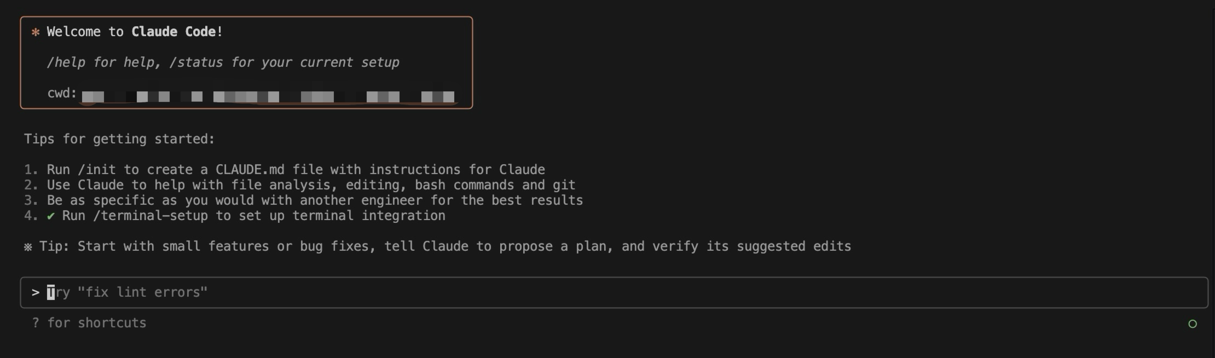The image size is (1215, 358).
Task: Click tip three about being specific
Action: [315, 200]
